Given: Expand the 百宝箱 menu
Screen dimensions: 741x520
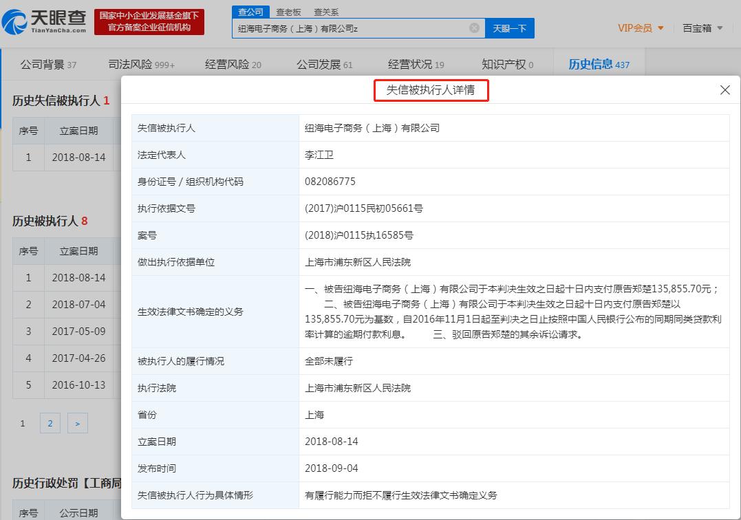Looking at the screenshot, I should click(702, 28).
